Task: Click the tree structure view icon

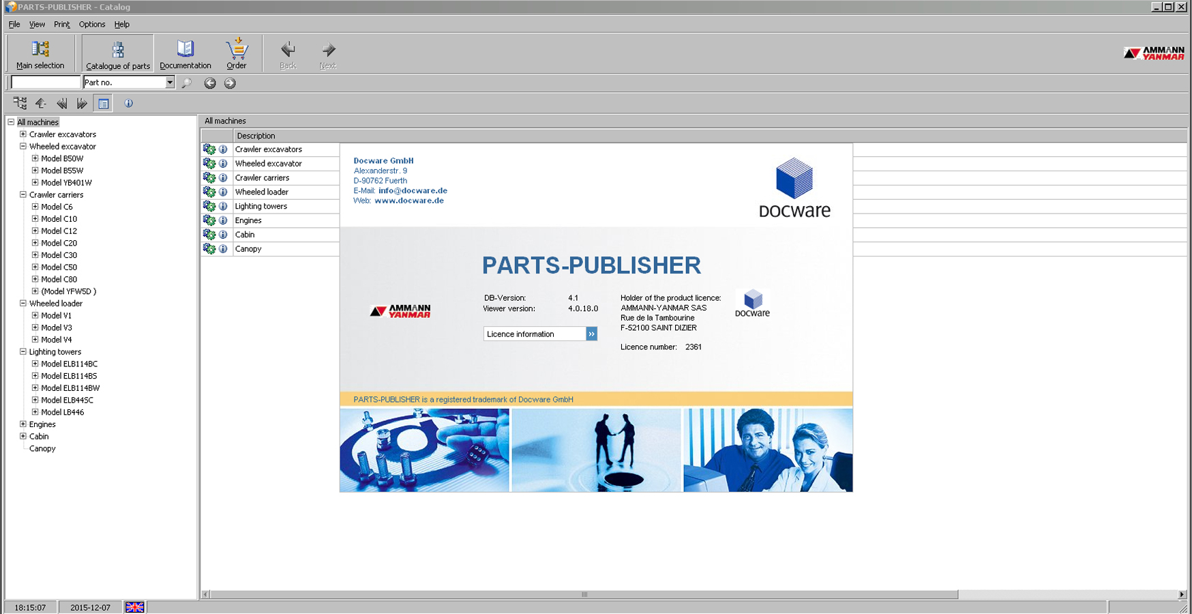Action: point(20,104)
